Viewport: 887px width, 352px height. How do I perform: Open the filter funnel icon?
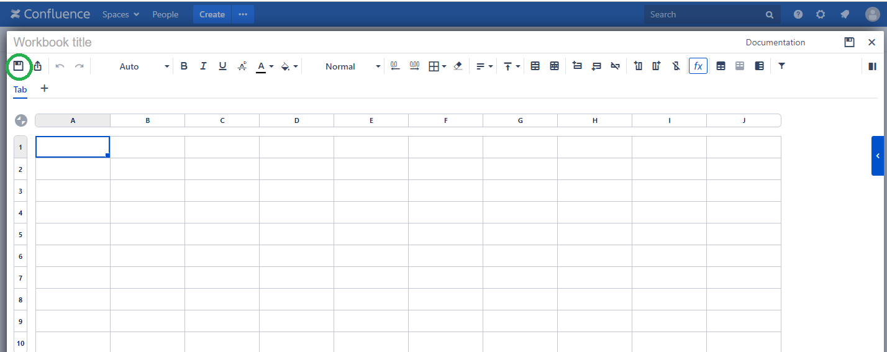pos(781,66)
